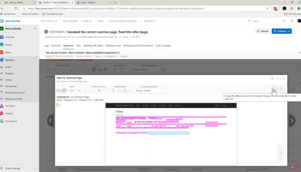Toggle the highlight diffs center icon
The image size is (301, 172).
[x=99, y=91]
